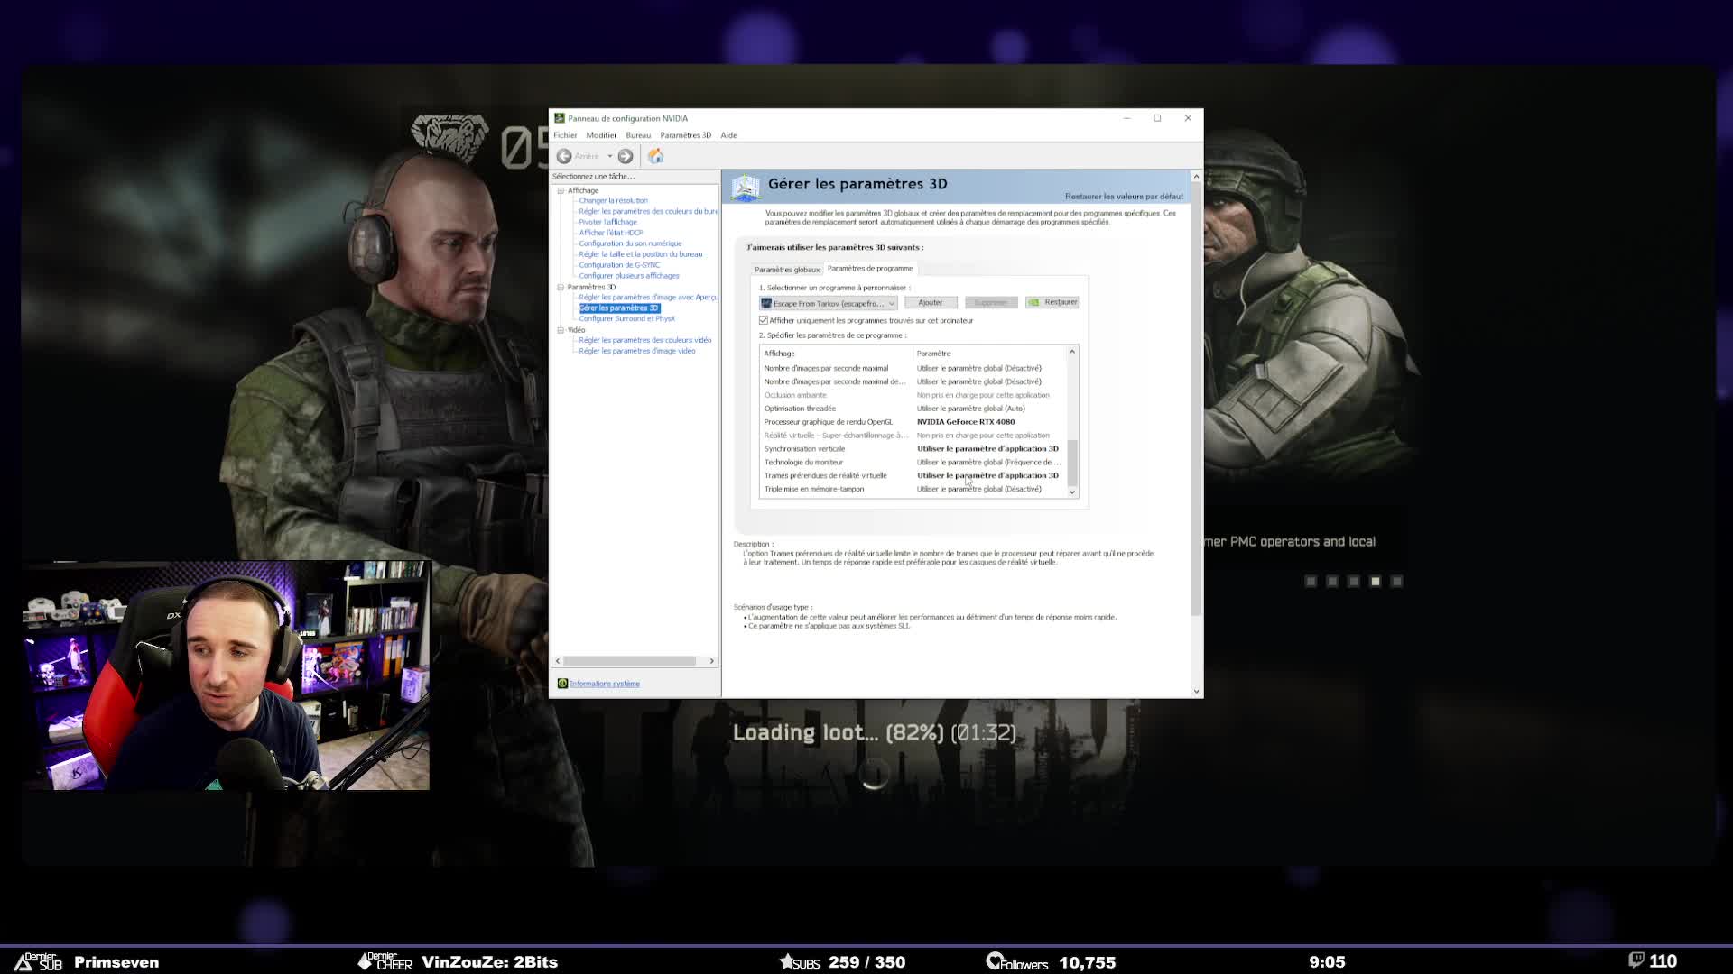Image resolution: width=1733 pixels, height=974 pixels.
Task: Select Configurer Surround et PhysX task
Action: [626, 319]
